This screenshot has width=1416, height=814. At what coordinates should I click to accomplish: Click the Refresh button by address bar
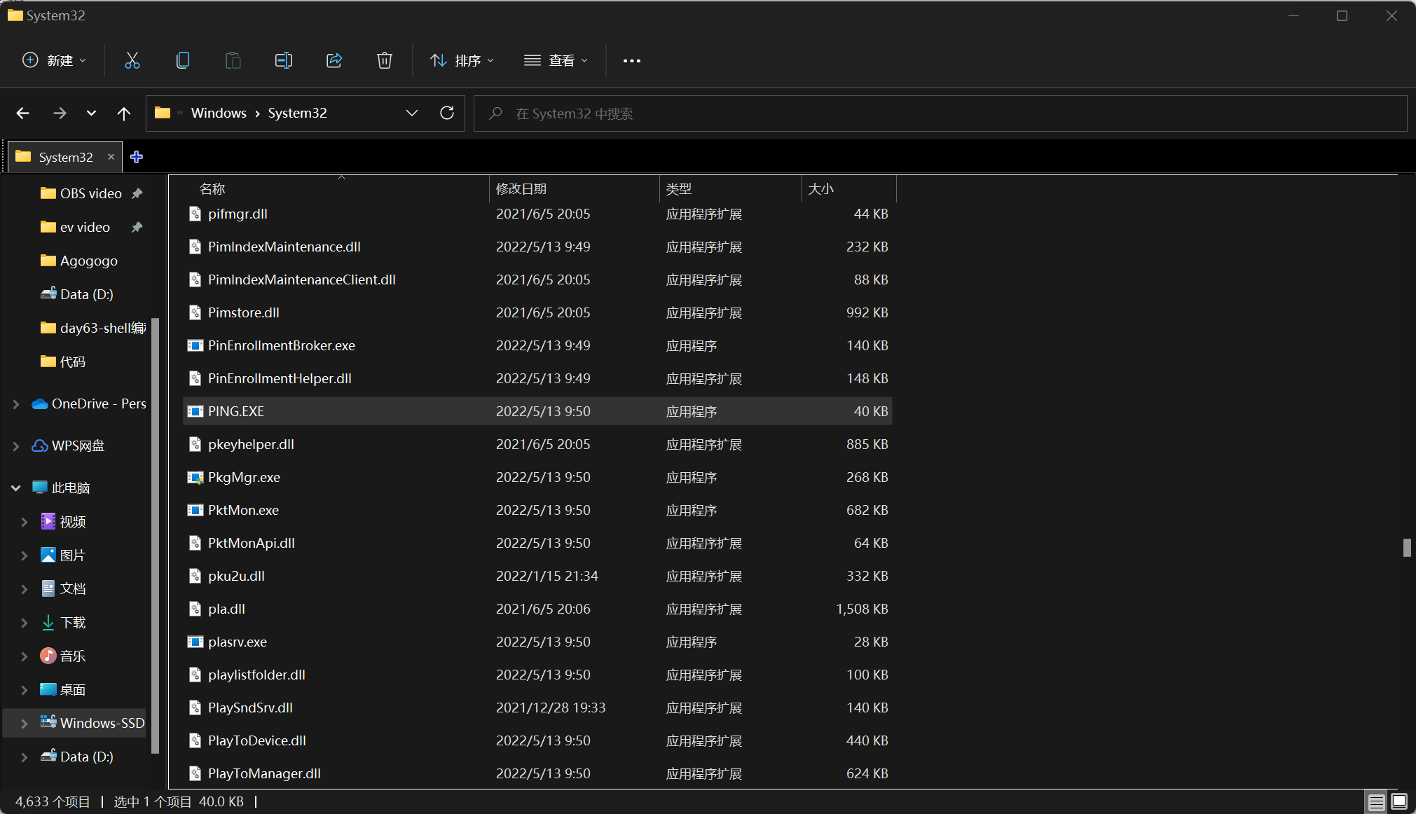tap(447, 113)
